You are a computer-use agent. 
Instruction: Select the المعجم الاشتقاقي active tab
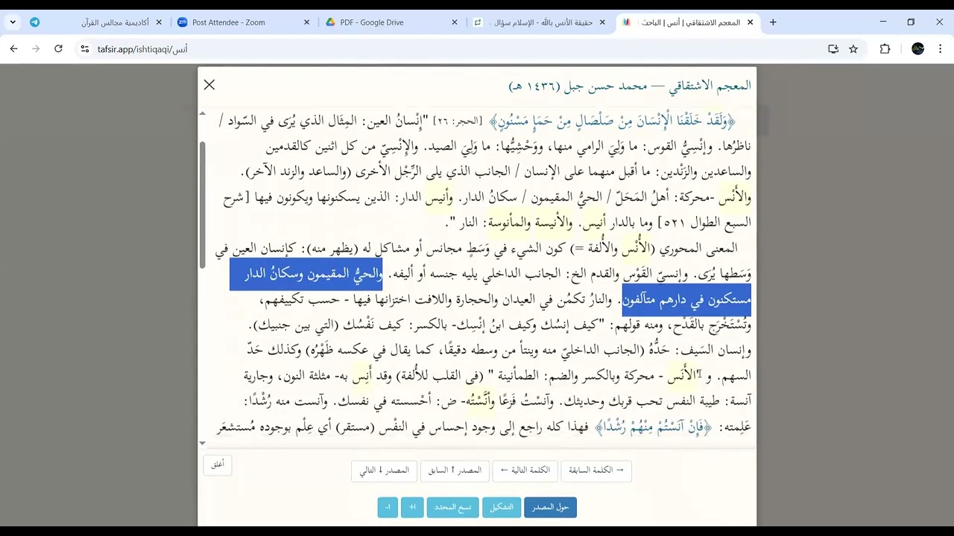[x=687, y=22]
